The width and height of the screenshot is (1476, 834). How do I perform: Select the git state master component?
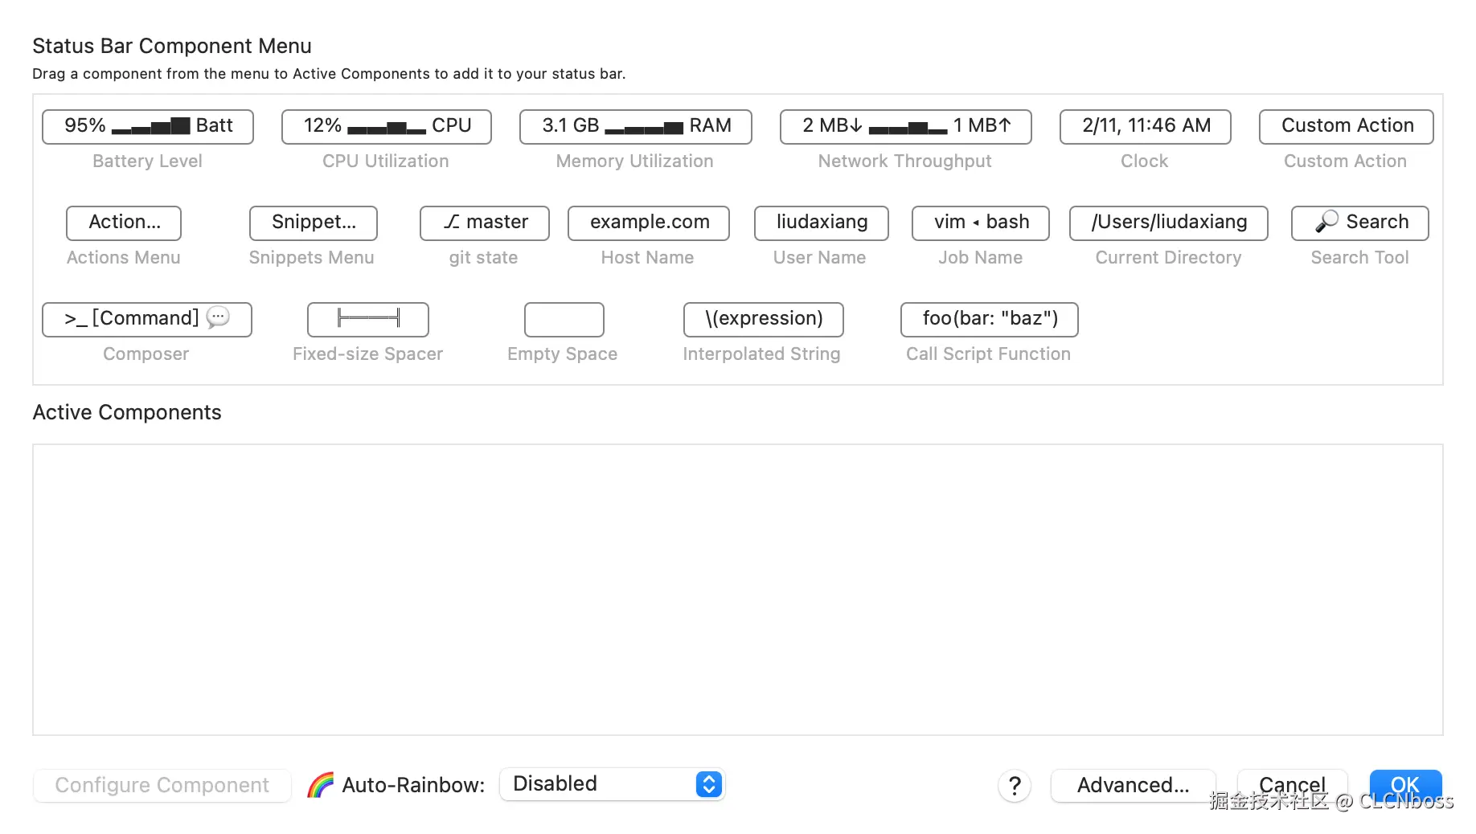click(485, 223)
